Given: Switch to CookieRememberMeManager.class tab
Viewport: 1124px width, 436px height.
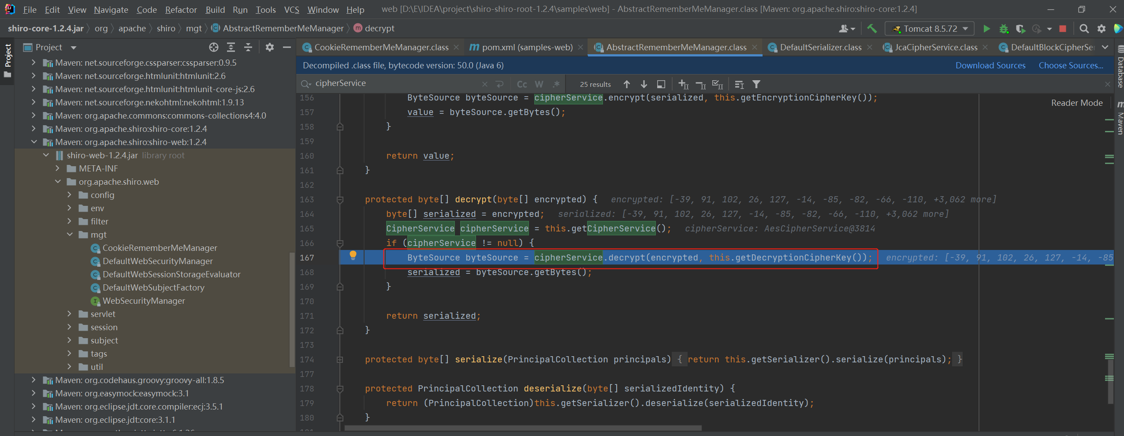Looking at the screenshot, I should (381, 47).
